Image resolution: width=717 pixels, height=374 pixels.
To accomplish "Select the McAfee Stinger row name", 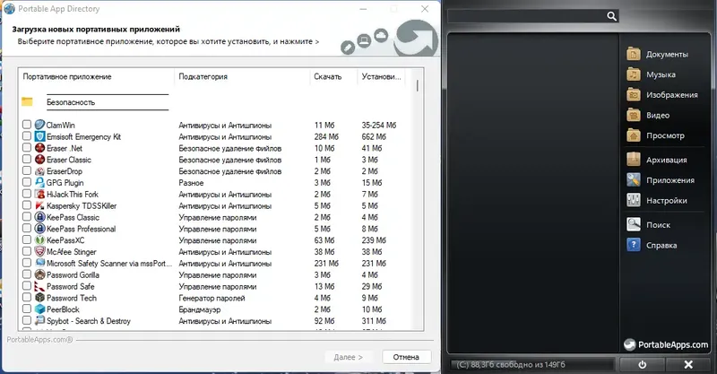I will 72,252.
